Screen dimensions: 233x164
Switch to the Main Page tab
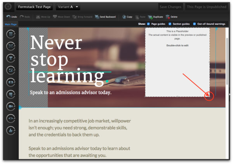click(10, 24)
